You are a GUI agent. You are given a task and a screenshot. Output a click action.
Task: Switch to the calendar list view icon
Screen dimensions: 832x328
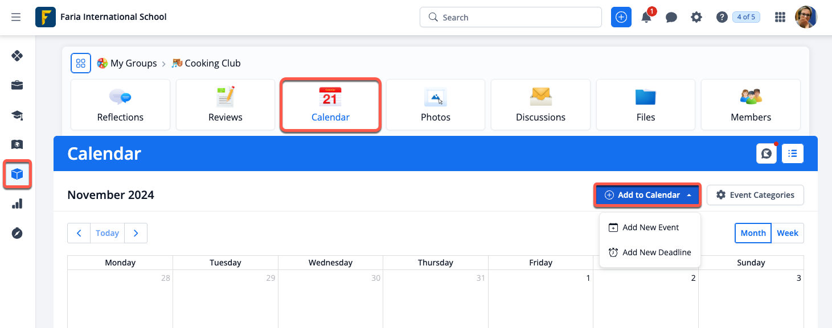tap(793, 153)
